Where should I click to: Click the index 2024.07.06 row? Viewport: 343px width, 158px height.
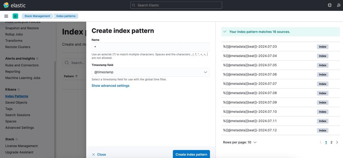281,74
